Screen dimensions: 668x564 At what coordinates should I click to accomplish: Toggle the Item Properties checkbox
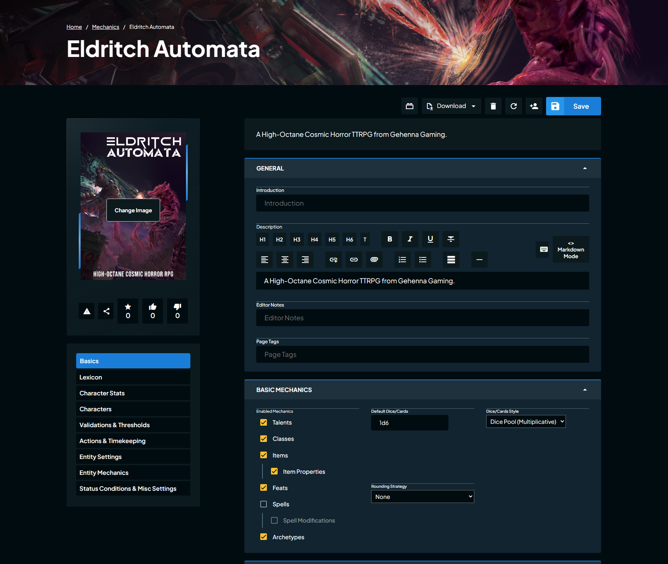[x=274, y=472]
